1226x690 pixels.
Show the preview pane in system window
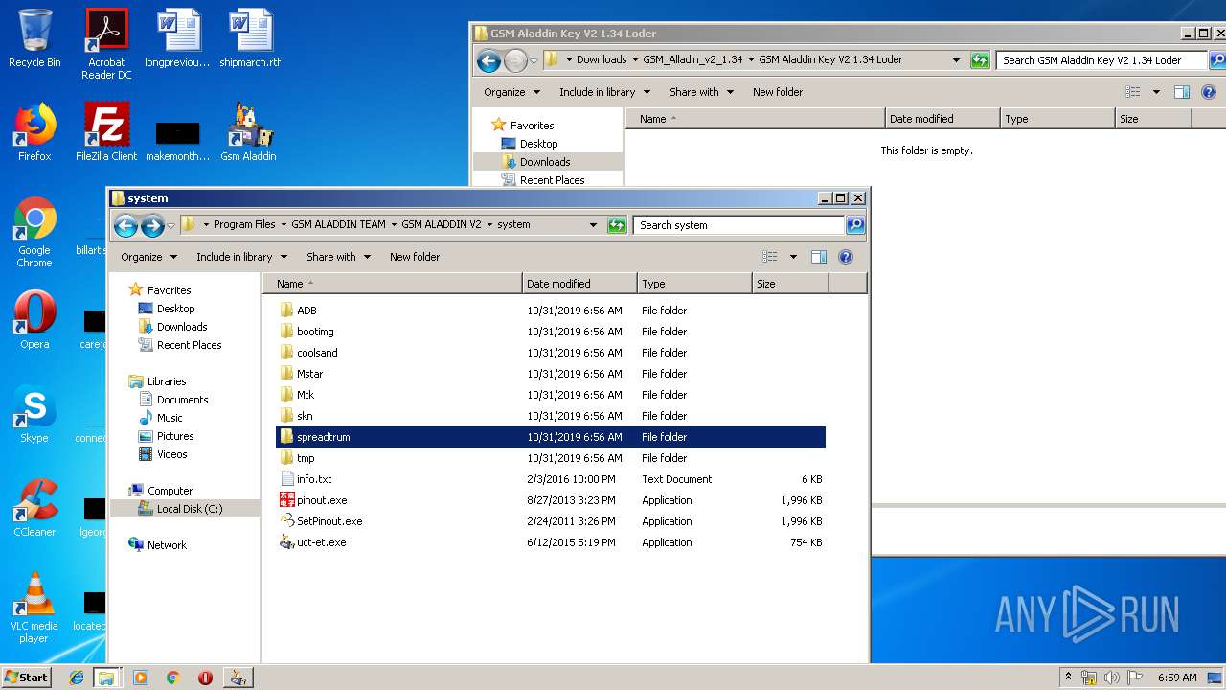click(x=819, y=257)
